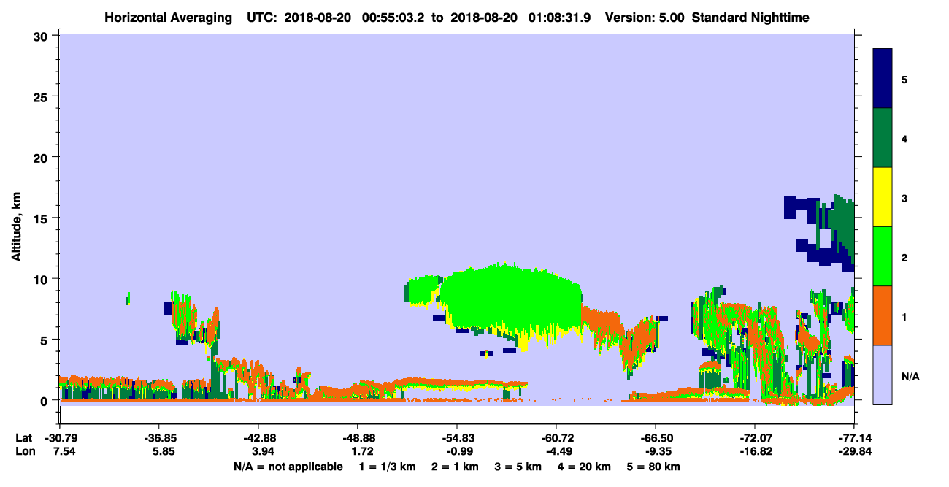
Task: Click the '2 = 1 km' legend entry
Action: [x=455, y=467]
